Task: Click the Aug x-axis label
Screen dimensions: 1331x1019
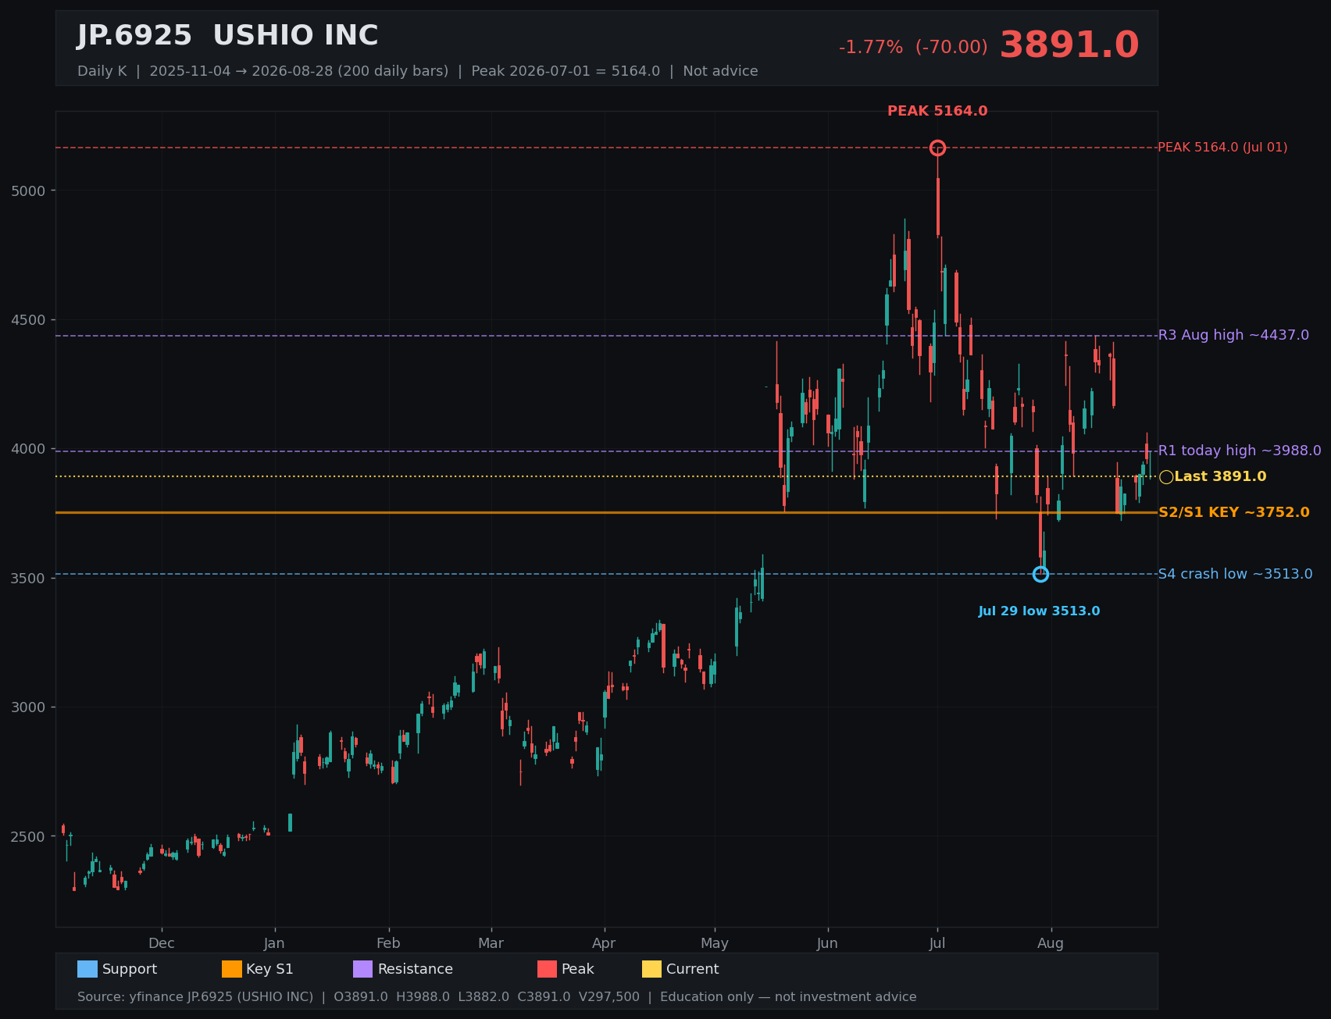Action: pos(1051,943)
